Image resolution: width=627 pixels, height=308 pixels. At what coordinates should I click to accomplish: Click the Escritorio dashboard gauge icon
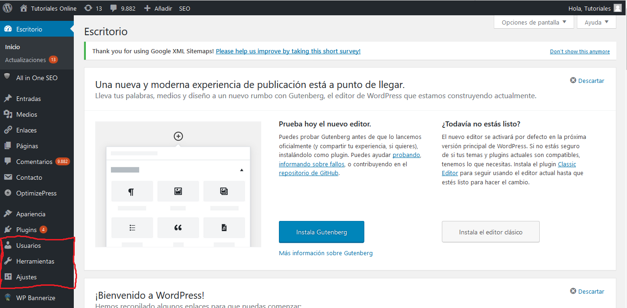8,29
